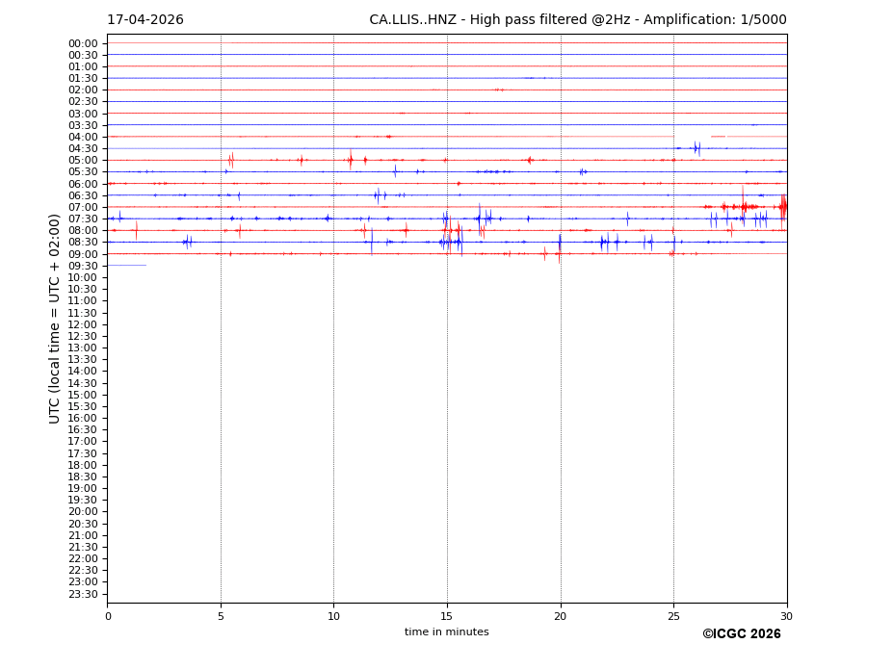Image resolution: width=893 pixels, height=670 pixels.
Task: Click the ©ICGC 2026 copyright text
Action: (741, 634)
